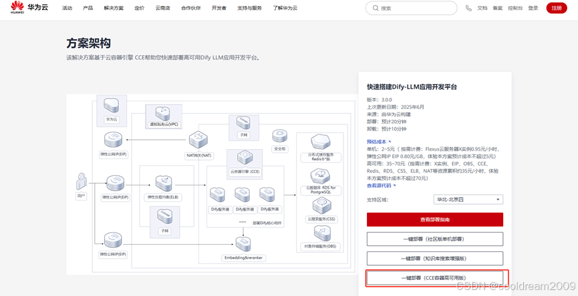
Task: Open the 活动 menu
Action: pos(67,8)
